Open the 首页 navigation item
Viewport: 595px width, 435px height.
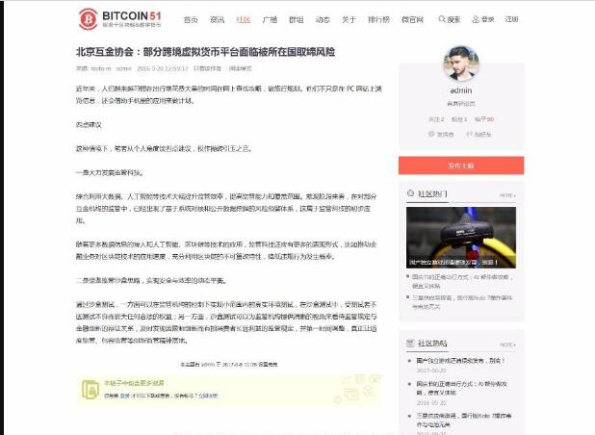point(191,19)
